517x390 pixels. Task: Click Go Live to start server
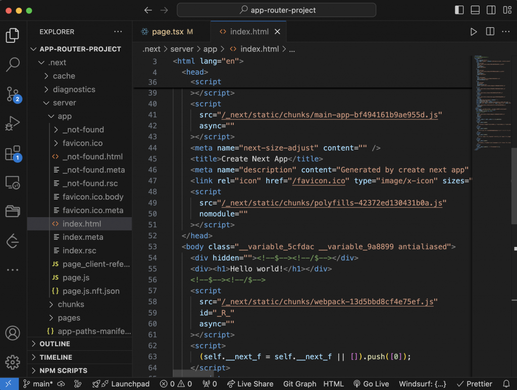371,384
